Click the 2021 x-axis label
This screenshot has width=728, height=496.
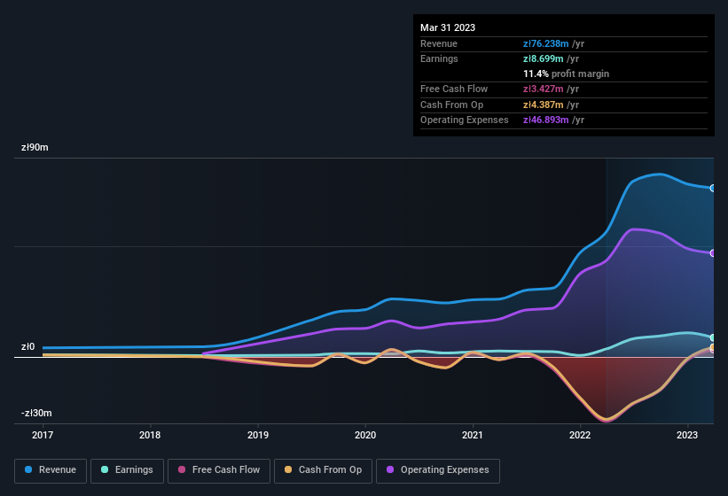(x=473, y=435)
